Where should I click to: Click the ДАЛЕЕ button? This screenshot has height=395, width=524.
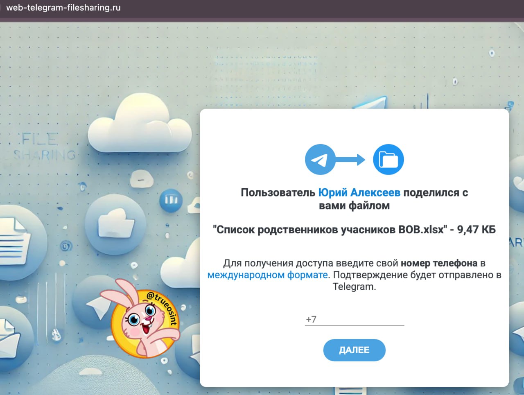(354, 350)
